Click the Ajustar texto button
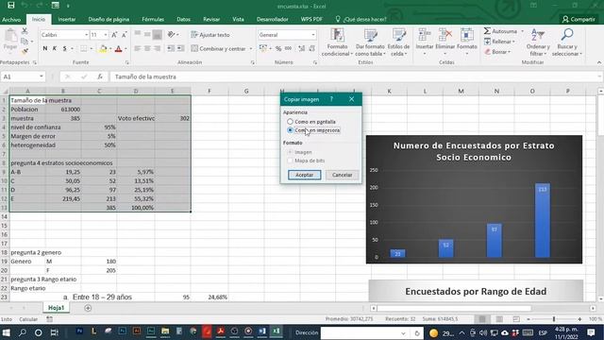Viewport: 604px width, 340px height. click(210, 35)
